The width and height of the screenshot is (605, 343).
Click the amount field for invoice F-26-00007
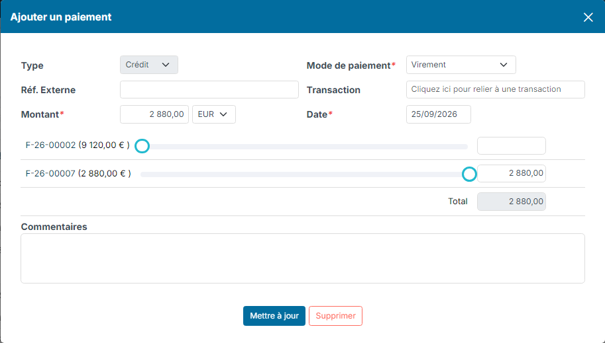point(512,173)
